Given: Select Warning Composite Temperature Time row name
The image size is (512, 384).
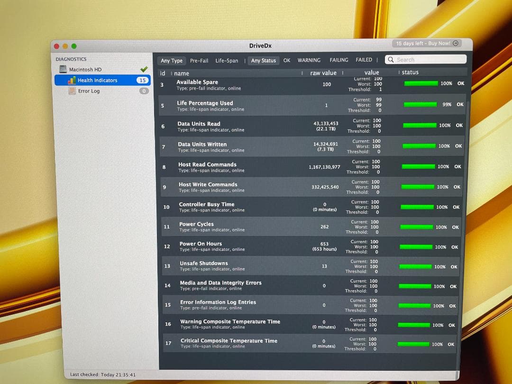Looking at the screenshot, I should [x=230, y=321].
